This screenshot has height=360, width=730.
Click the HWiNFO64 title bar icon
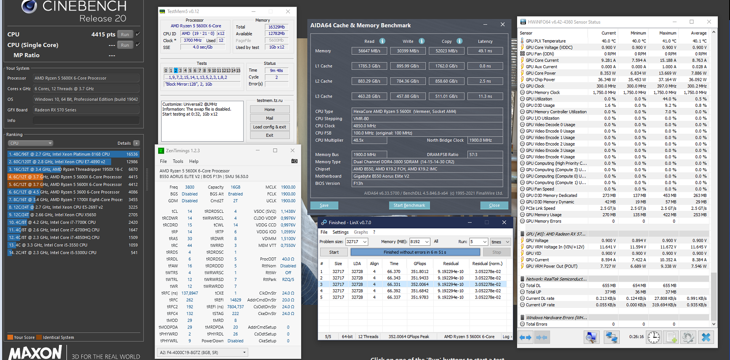click(x=523, y=22)
